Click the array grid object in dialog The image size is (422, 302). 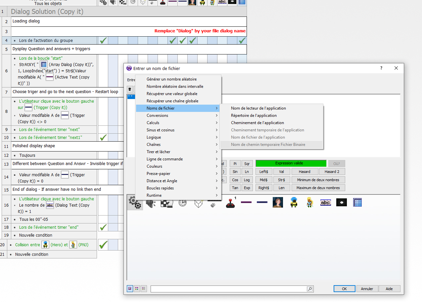357,202
